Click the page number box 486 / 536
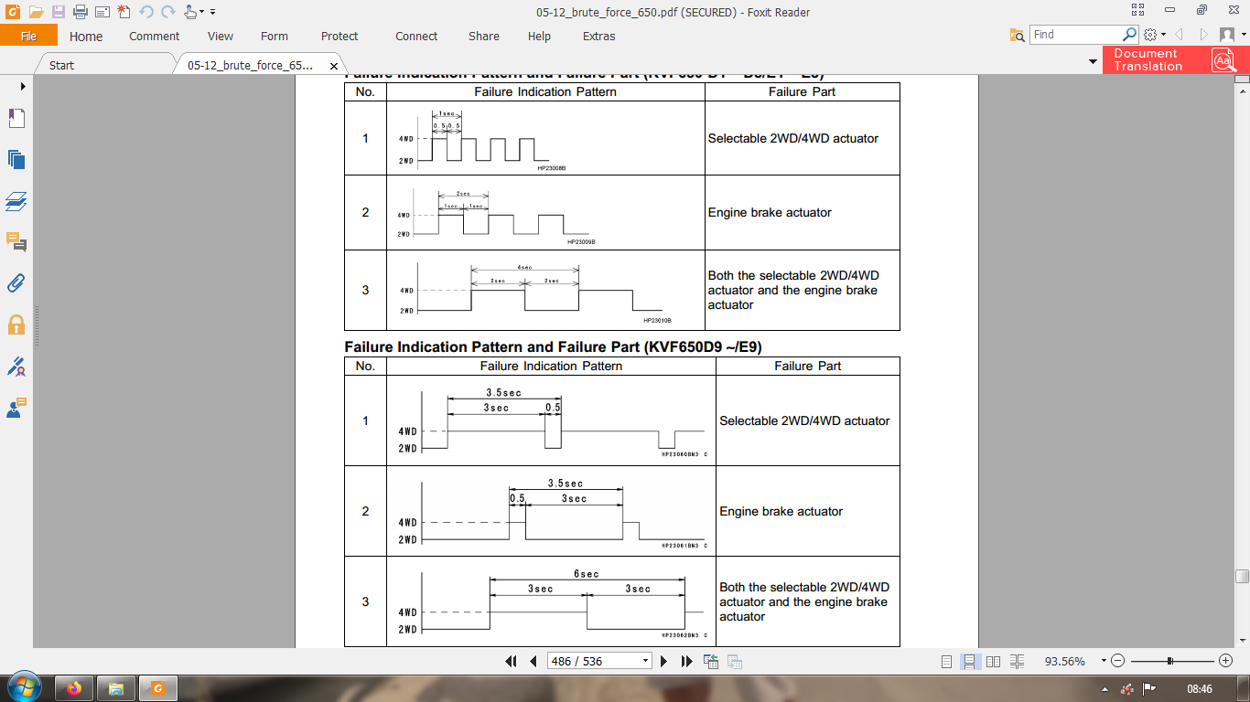The height and width of the screenshot is (702, 1250). (x=593, y=661)
